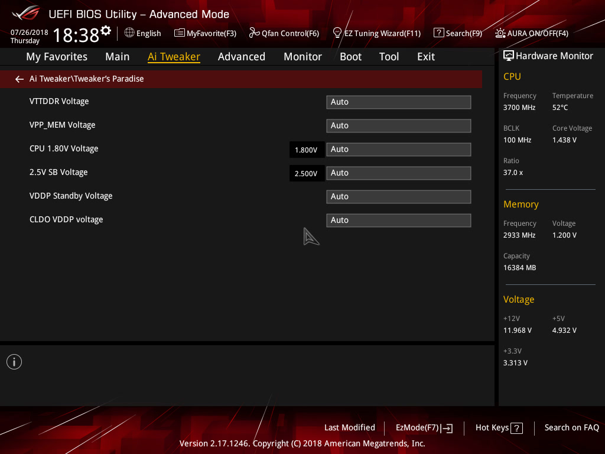
Task: Open time settings gear icon
Action: tap(106, 31)
